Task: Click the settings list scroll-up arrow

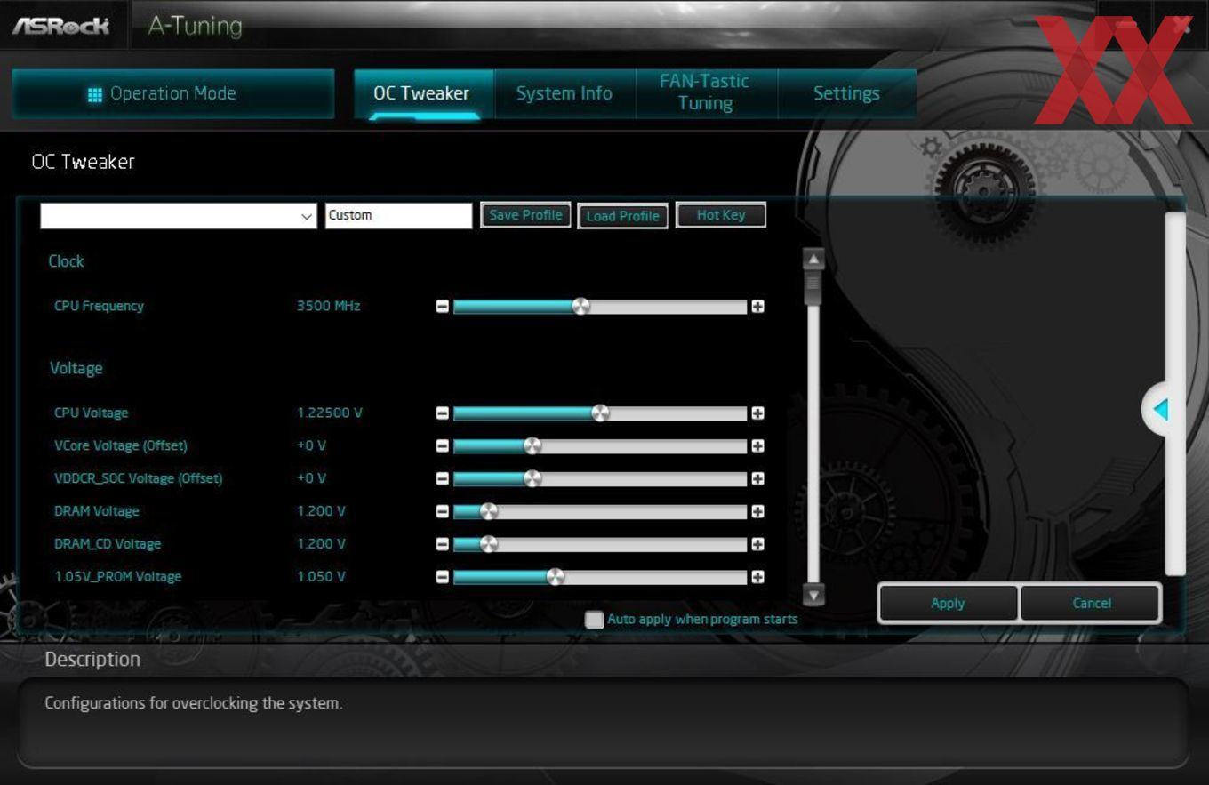Action: tap(813, 259)
